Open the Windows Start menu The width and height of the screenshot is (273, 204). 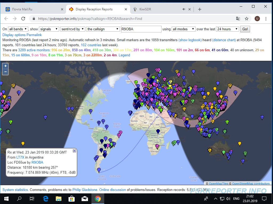(6, 198)
